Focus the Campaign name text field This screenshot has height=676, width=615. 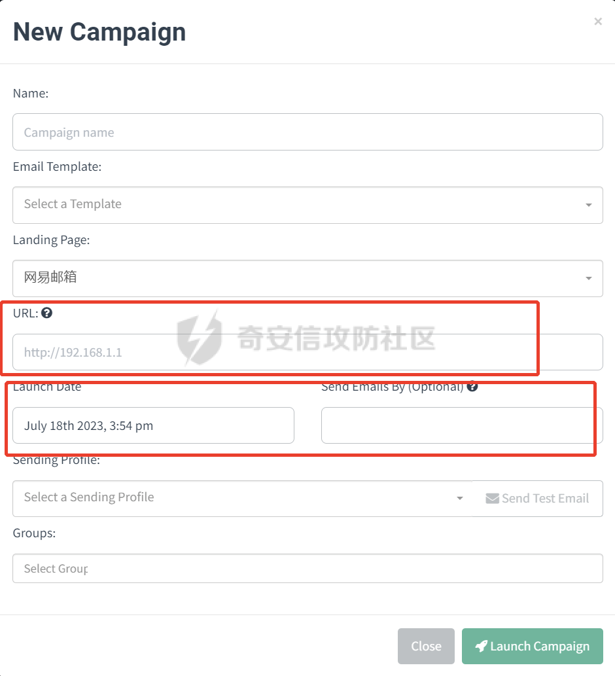pos(307,132)
